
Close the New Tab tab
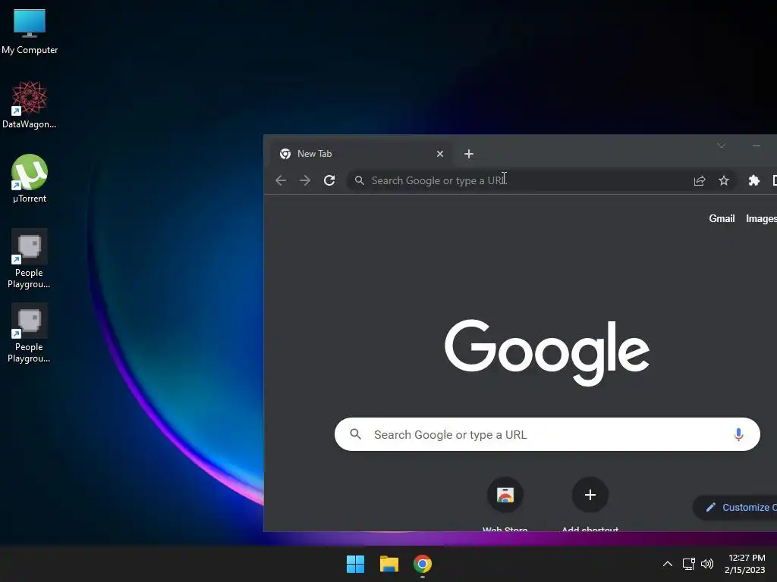pyautogui.click(x=439, y=154)
